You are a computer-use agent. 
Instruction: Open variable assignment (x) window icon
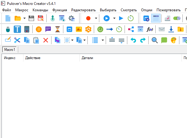tap(140, 29)
